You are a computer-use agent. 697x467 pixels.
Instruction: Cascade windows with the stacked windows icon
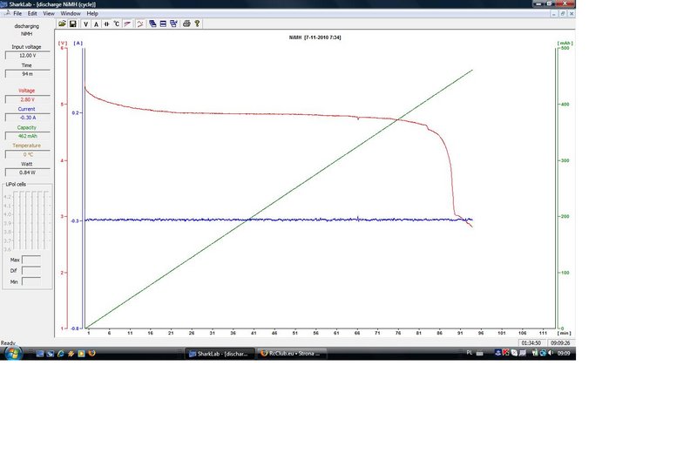[x=152, y=24]
